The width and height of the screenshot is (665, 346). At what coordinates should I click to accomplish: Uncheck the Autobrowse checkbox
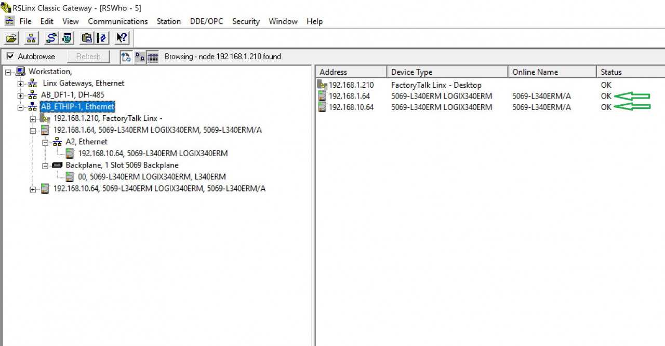10,57
